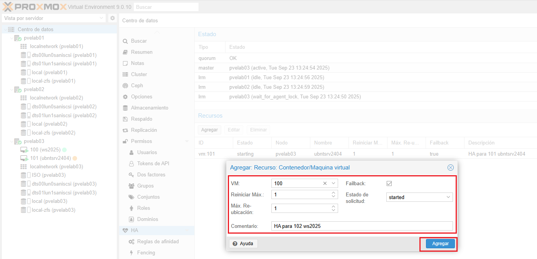
Task: Increase Reiniciar Máx. value
Action: (x=333, y=193)
